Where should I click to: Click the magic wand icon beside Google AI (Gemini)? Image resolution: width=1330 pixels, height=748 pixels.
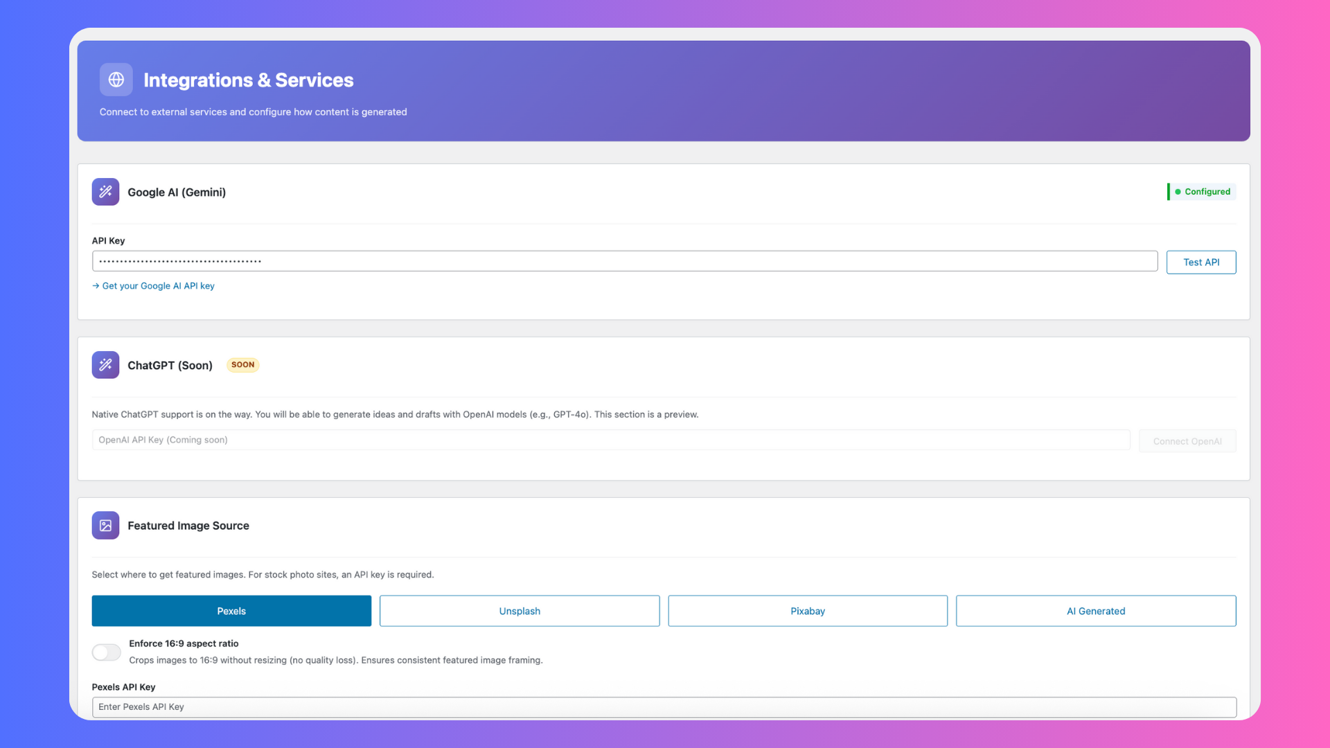pos(105,192)
